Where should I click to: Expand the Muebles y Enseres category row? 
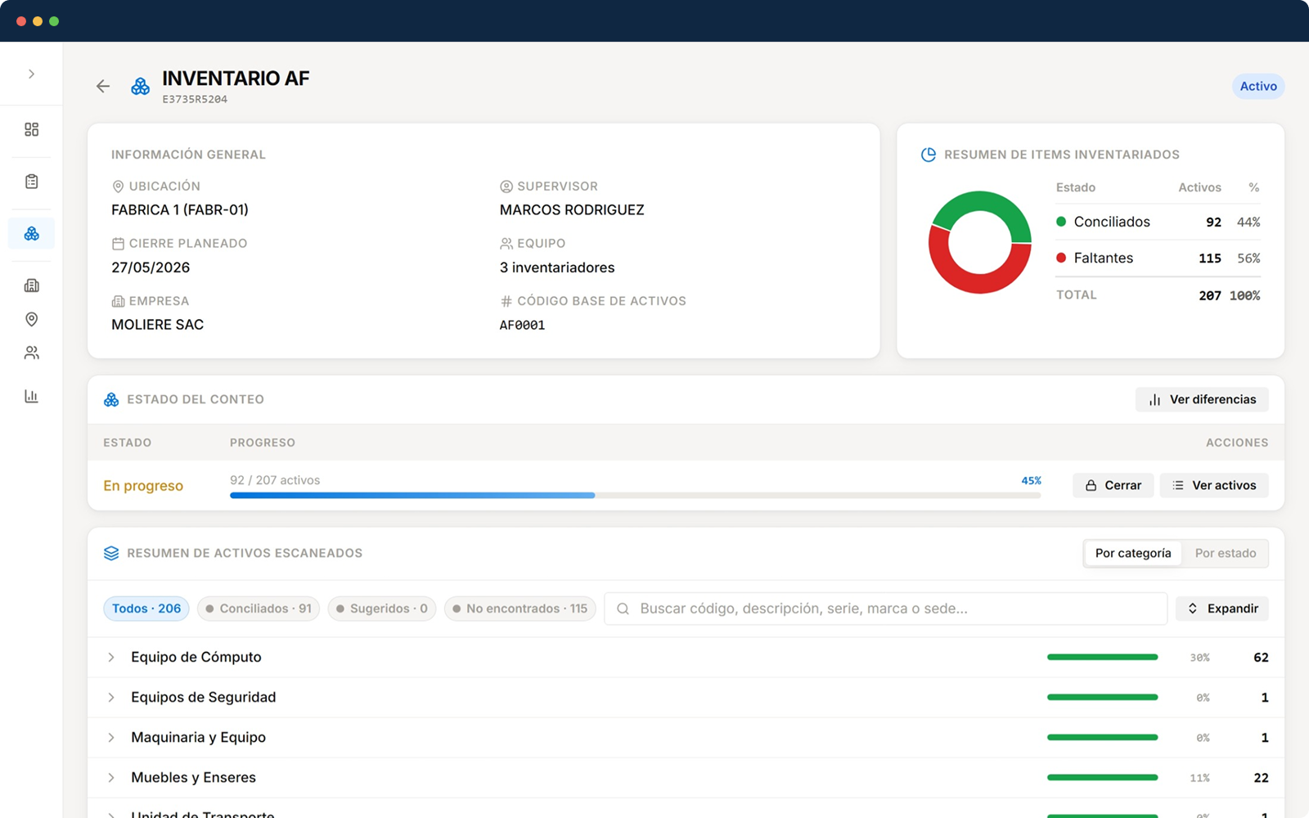click(x=686, y=777)
